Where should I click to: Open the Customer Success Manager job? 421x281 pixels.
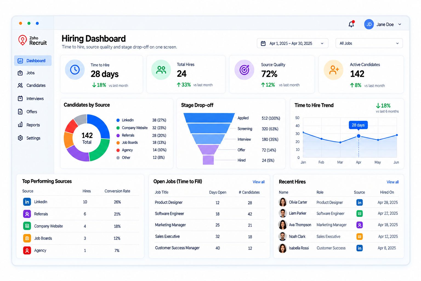coord(210,248)
